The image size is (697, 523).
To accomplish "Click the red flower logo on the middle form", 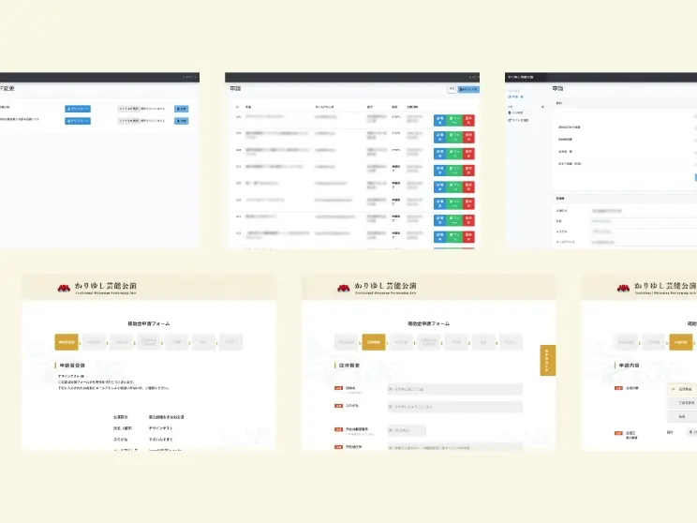I will coord(344,288).
